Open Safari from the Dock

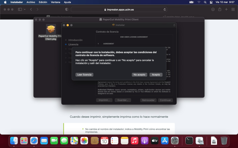coord(34,141)
